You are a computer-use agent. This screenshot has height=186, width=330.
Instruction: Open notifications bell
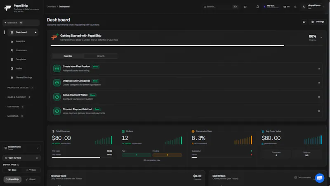pyautogui.click(x=257, y=7)
